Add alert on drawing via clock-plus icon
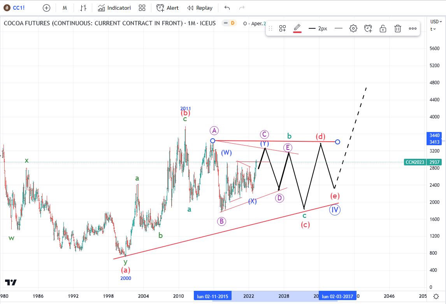This screenshot has width=446, height=304. coord(368,28)
